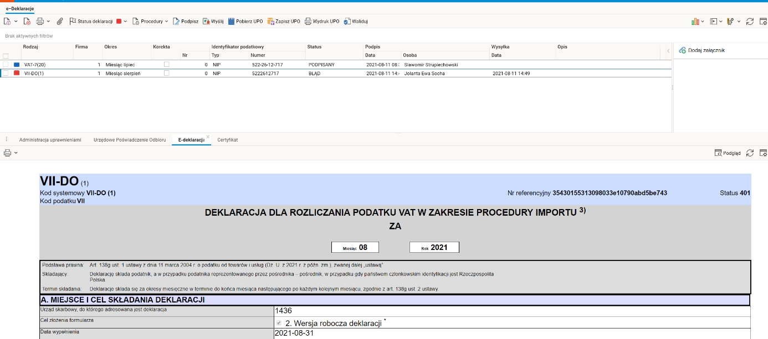Click Status deklaracji flag button
This screenshot has height=339, width=768.
91,21
